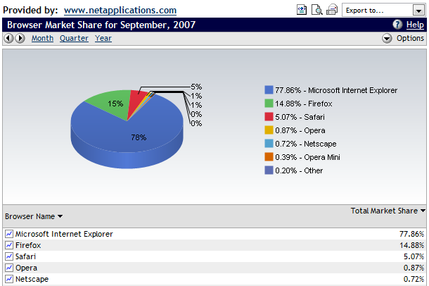
Task: Click red Safari legend swatch
Action: tap(269, 117)
